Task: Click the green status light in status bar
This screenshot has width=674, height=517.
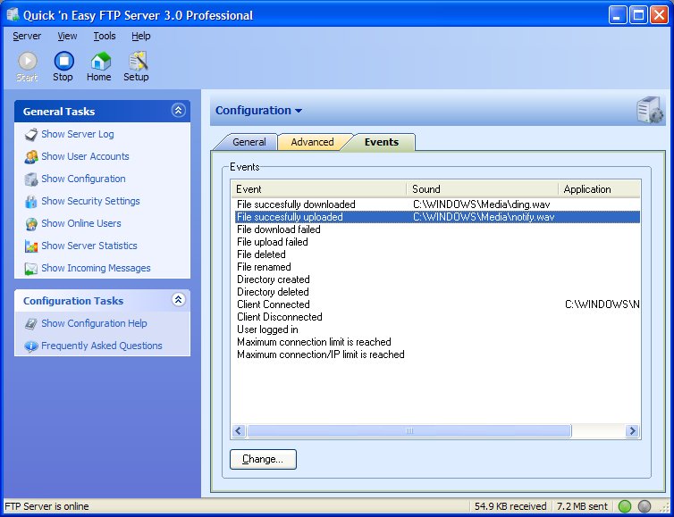Action: [x=625, y=506]
